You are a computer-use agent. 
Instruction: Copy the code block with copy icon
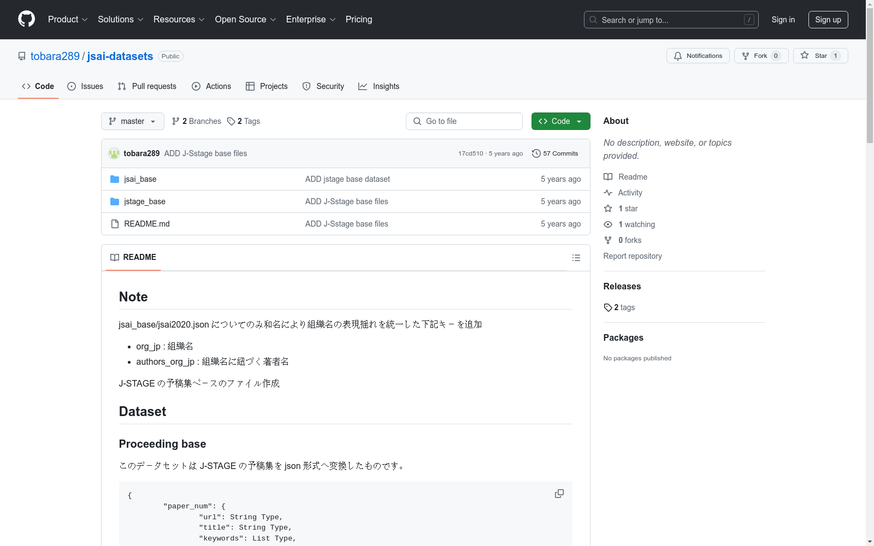(x=559, y=494)
